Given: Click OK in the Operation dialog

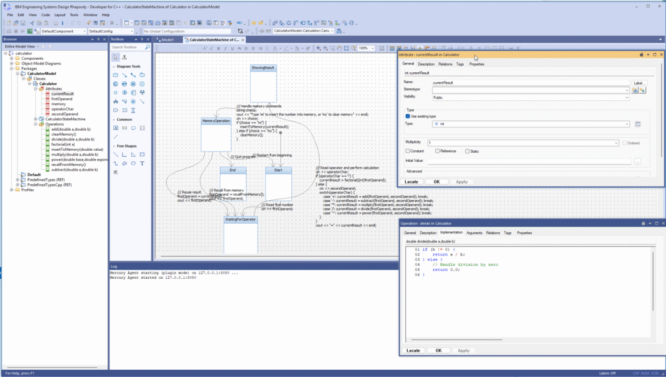Looking at the screenshot, I should pos(438,351).
